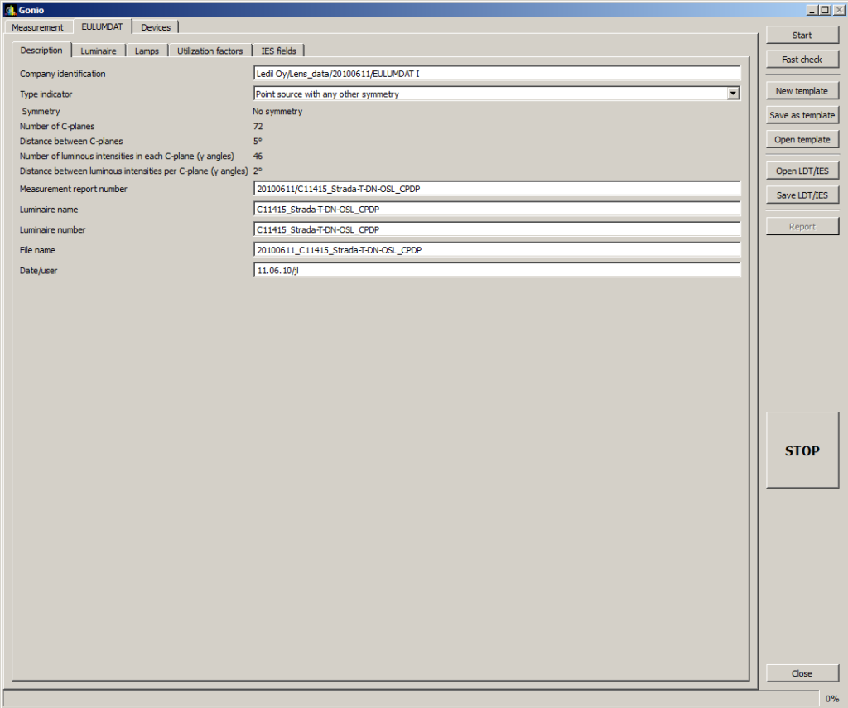This screenshot has width=848, height=708.
Task: Create a New template
Action: click(x=802, y=91)
